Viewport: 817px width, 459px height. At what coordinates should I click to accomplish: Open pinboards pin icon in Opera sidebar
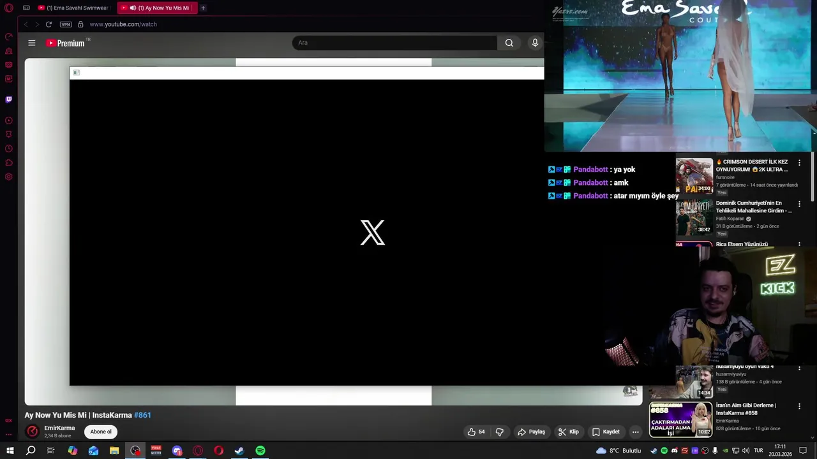click(x=9, y=135)
